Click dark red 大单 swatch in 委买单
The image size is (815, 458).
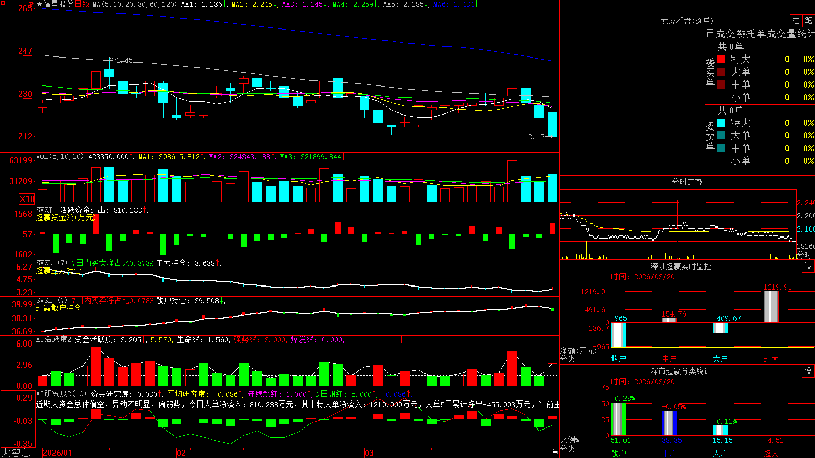pos(721,72)
